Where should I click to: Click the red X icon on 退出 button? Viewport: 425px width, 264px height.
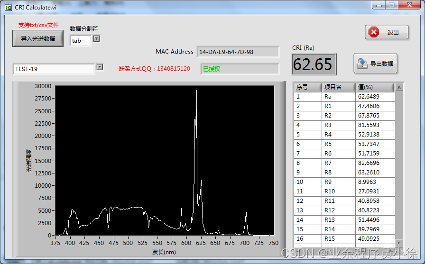click(x=374, y=33)
